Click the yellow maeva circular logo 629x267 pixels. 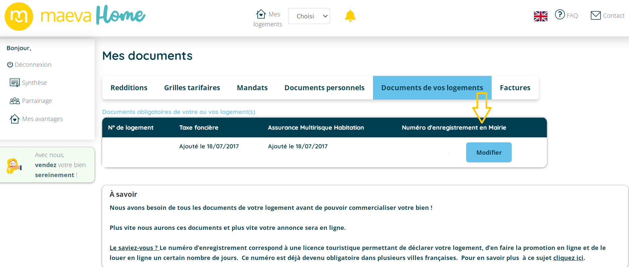click(19, 16)
